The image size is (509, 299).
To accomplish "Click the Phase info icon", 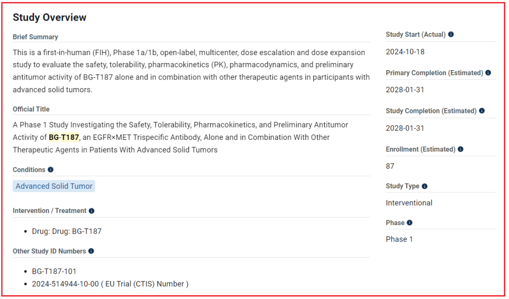I will click(410, 223).
